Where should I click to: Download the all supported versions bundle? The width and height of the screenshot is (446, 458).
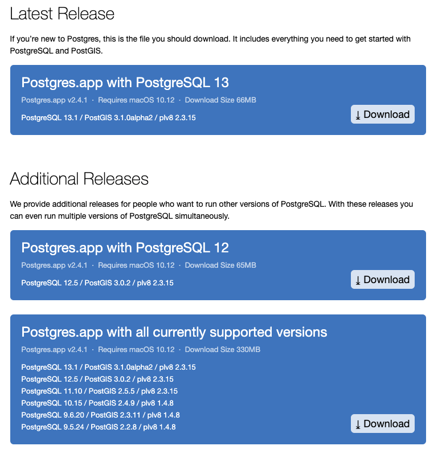coord(382,423)
